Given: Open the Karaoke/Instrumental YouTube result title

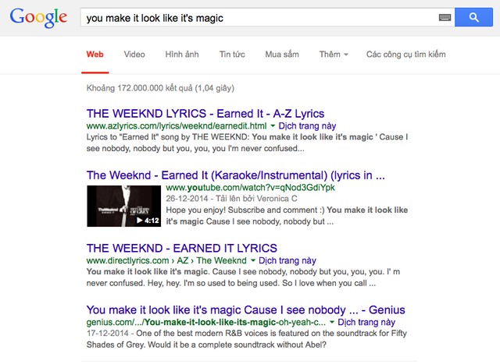Looking at the screenshot, I should pyautogui.click(x=236, y=175).
